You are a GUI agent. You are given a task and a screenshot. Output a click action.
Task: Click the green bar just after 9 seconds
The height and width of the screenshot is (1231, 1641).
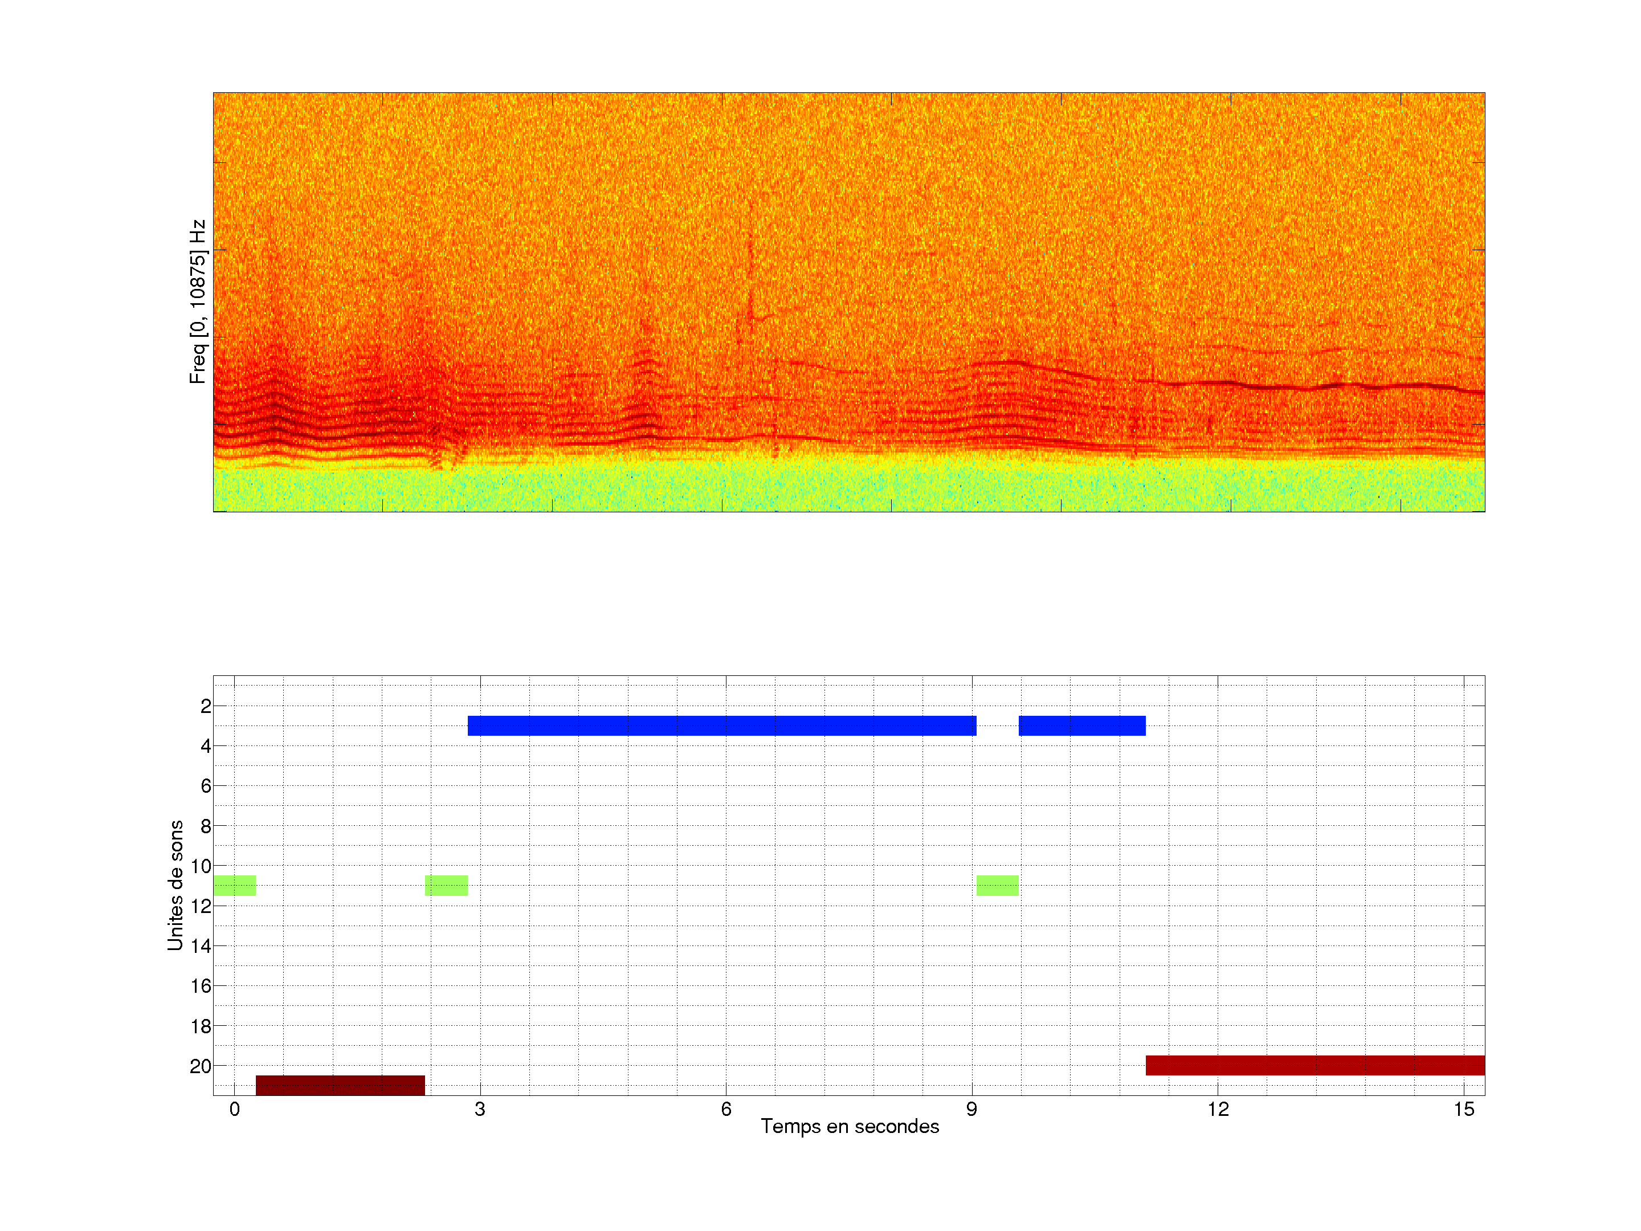click(997, 885)
